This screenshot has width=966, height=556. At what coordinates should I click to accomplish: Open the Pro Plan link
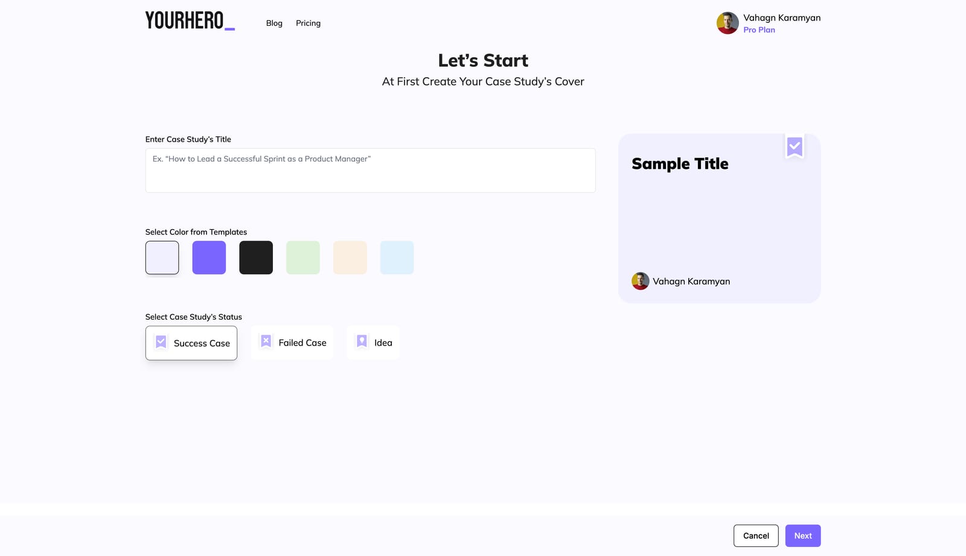[x=759, y=30]
